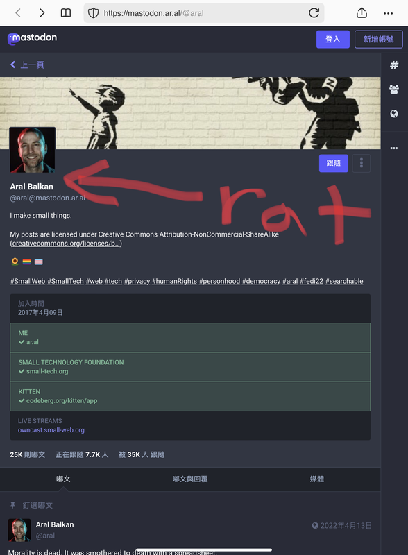Select the 媒體 media tab
The height and width of the screenshot is (555, 408).
[317, 479]
